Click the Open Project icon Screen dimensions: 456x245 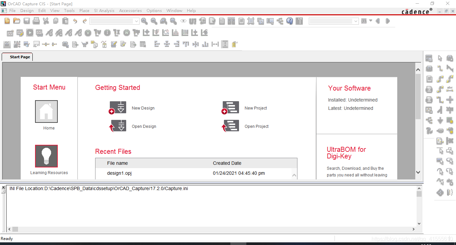point(231,126)
